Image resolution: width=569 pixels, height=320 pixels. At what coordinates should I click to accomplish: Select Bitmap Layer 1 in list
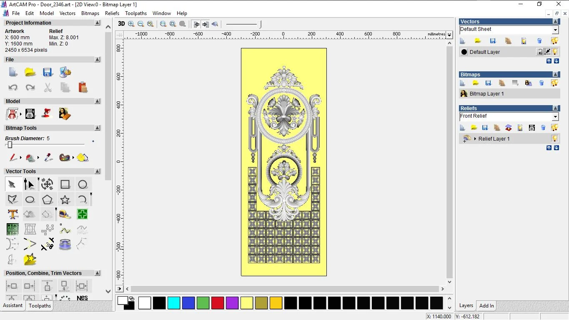coord(486,94)
